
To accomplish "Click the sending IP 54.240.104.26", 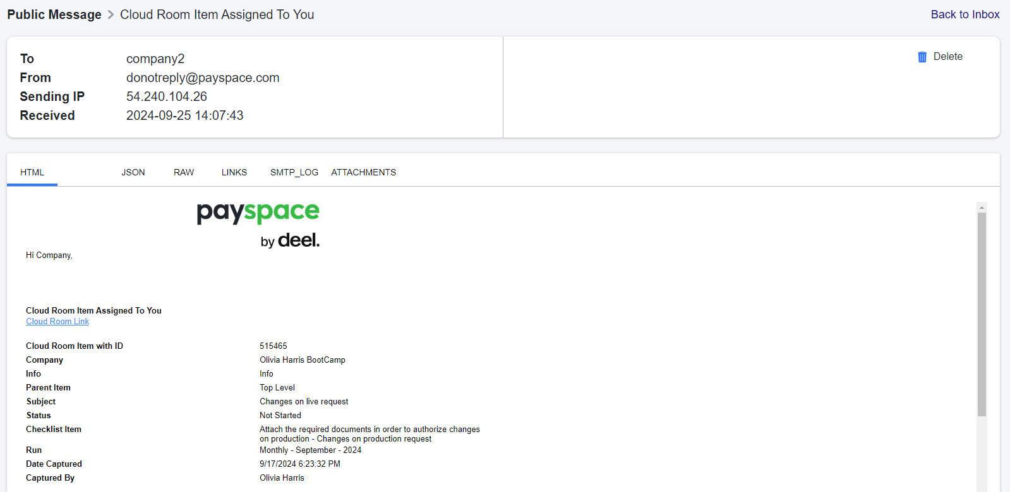I will coord(167,97).
